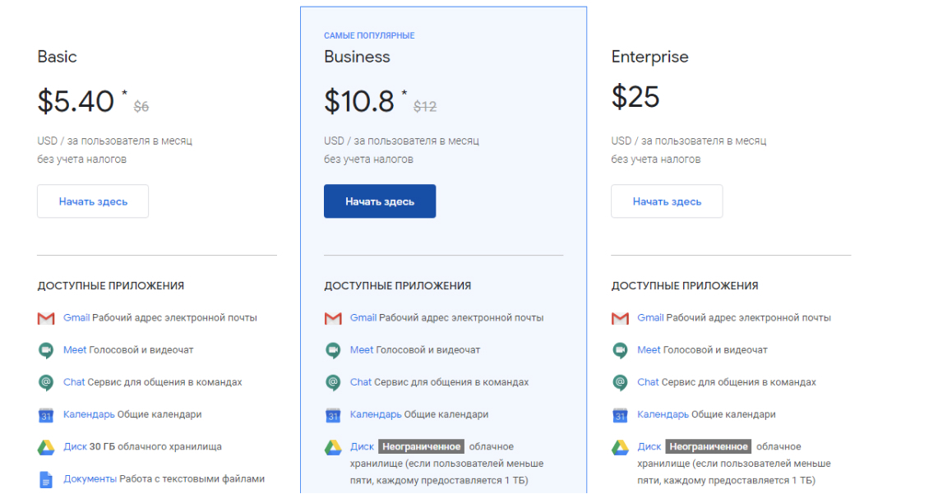Click the crossed-out $12 price in Business

(423, 105)
